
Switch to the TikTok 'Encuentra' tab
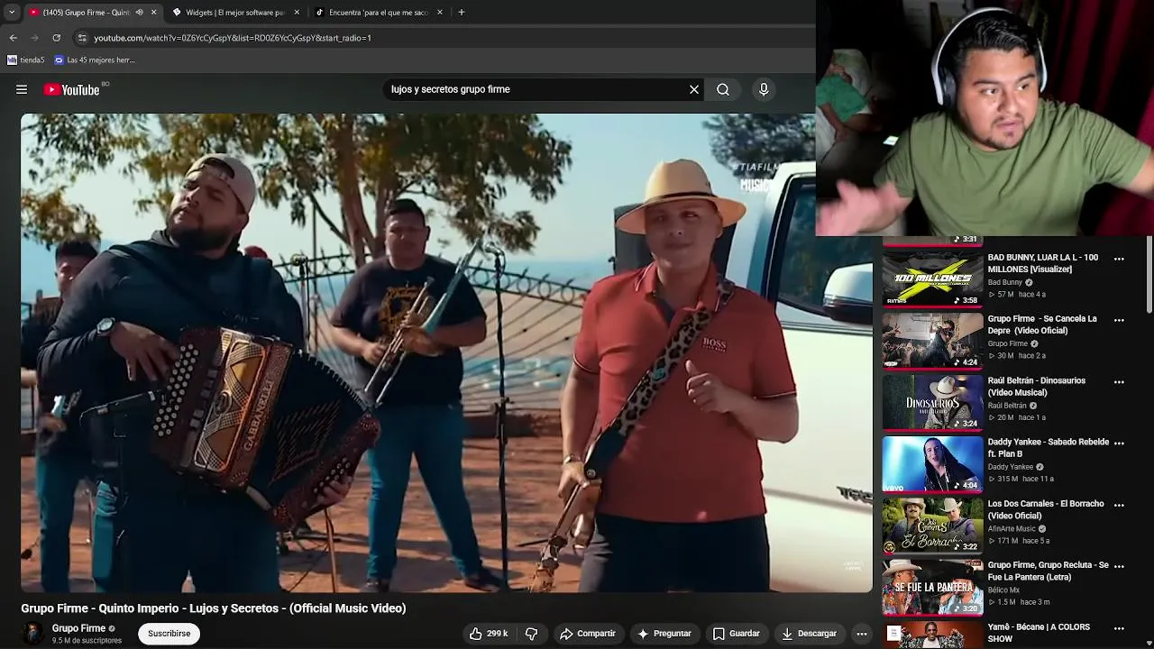point(377,13)
